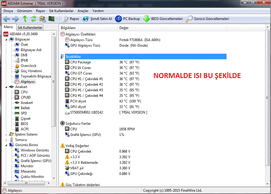The image size is (271, 194).
Task: Open the Rapor menu
Action: [x=40, y=11]
